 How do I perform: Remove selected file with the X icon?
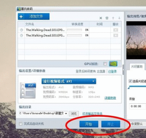point(101,18)
